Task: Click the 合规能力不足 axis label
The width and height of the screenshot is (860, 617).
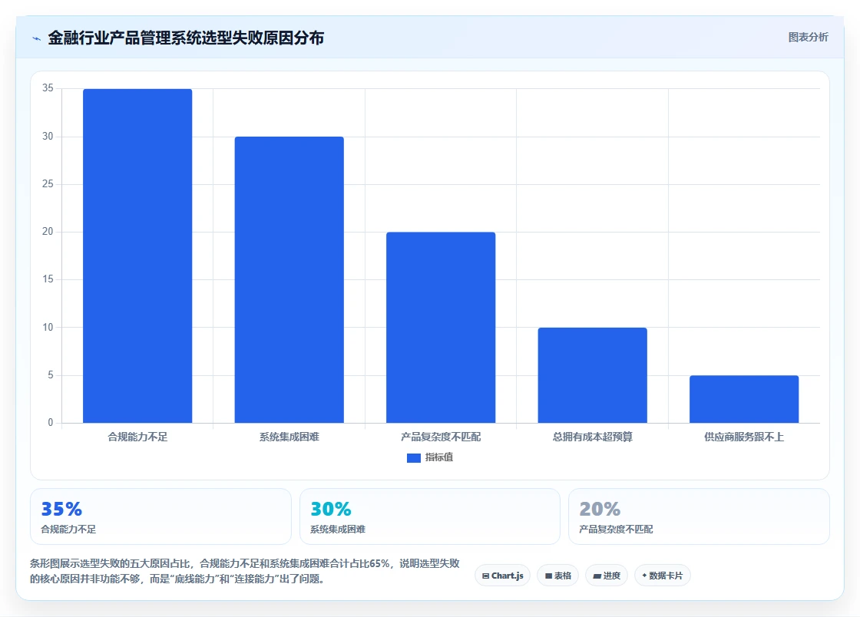Action: pos(137,437)
